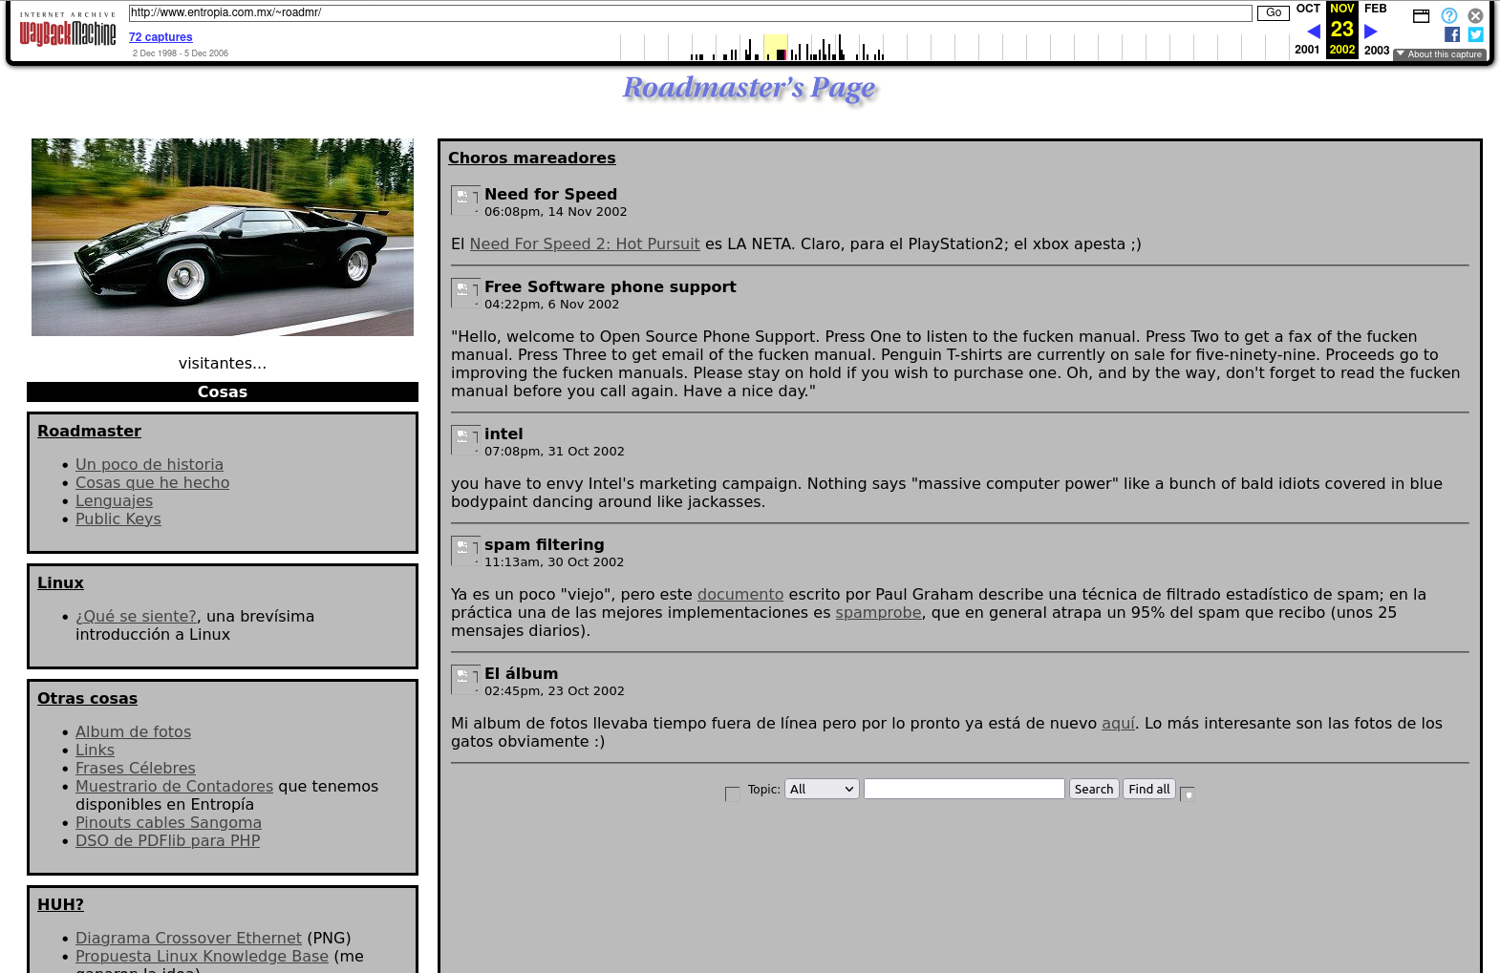Select year 2001 in the timeline
The height and width of the screenshot is (973, 1500).
click(1307, 50)
